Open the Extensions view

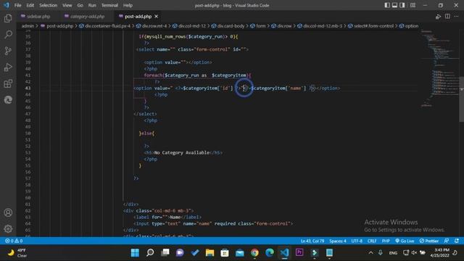8,84
